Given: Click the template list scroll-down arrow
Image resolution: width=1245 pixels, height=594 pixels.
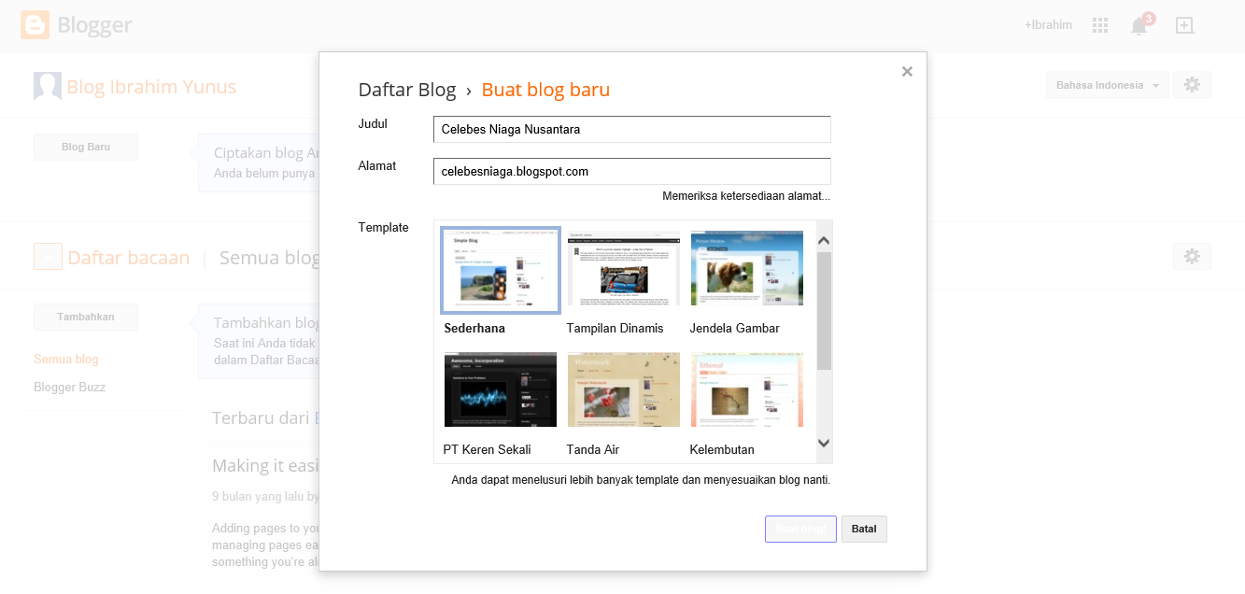Looking at the screenshot, I should 823,445.
